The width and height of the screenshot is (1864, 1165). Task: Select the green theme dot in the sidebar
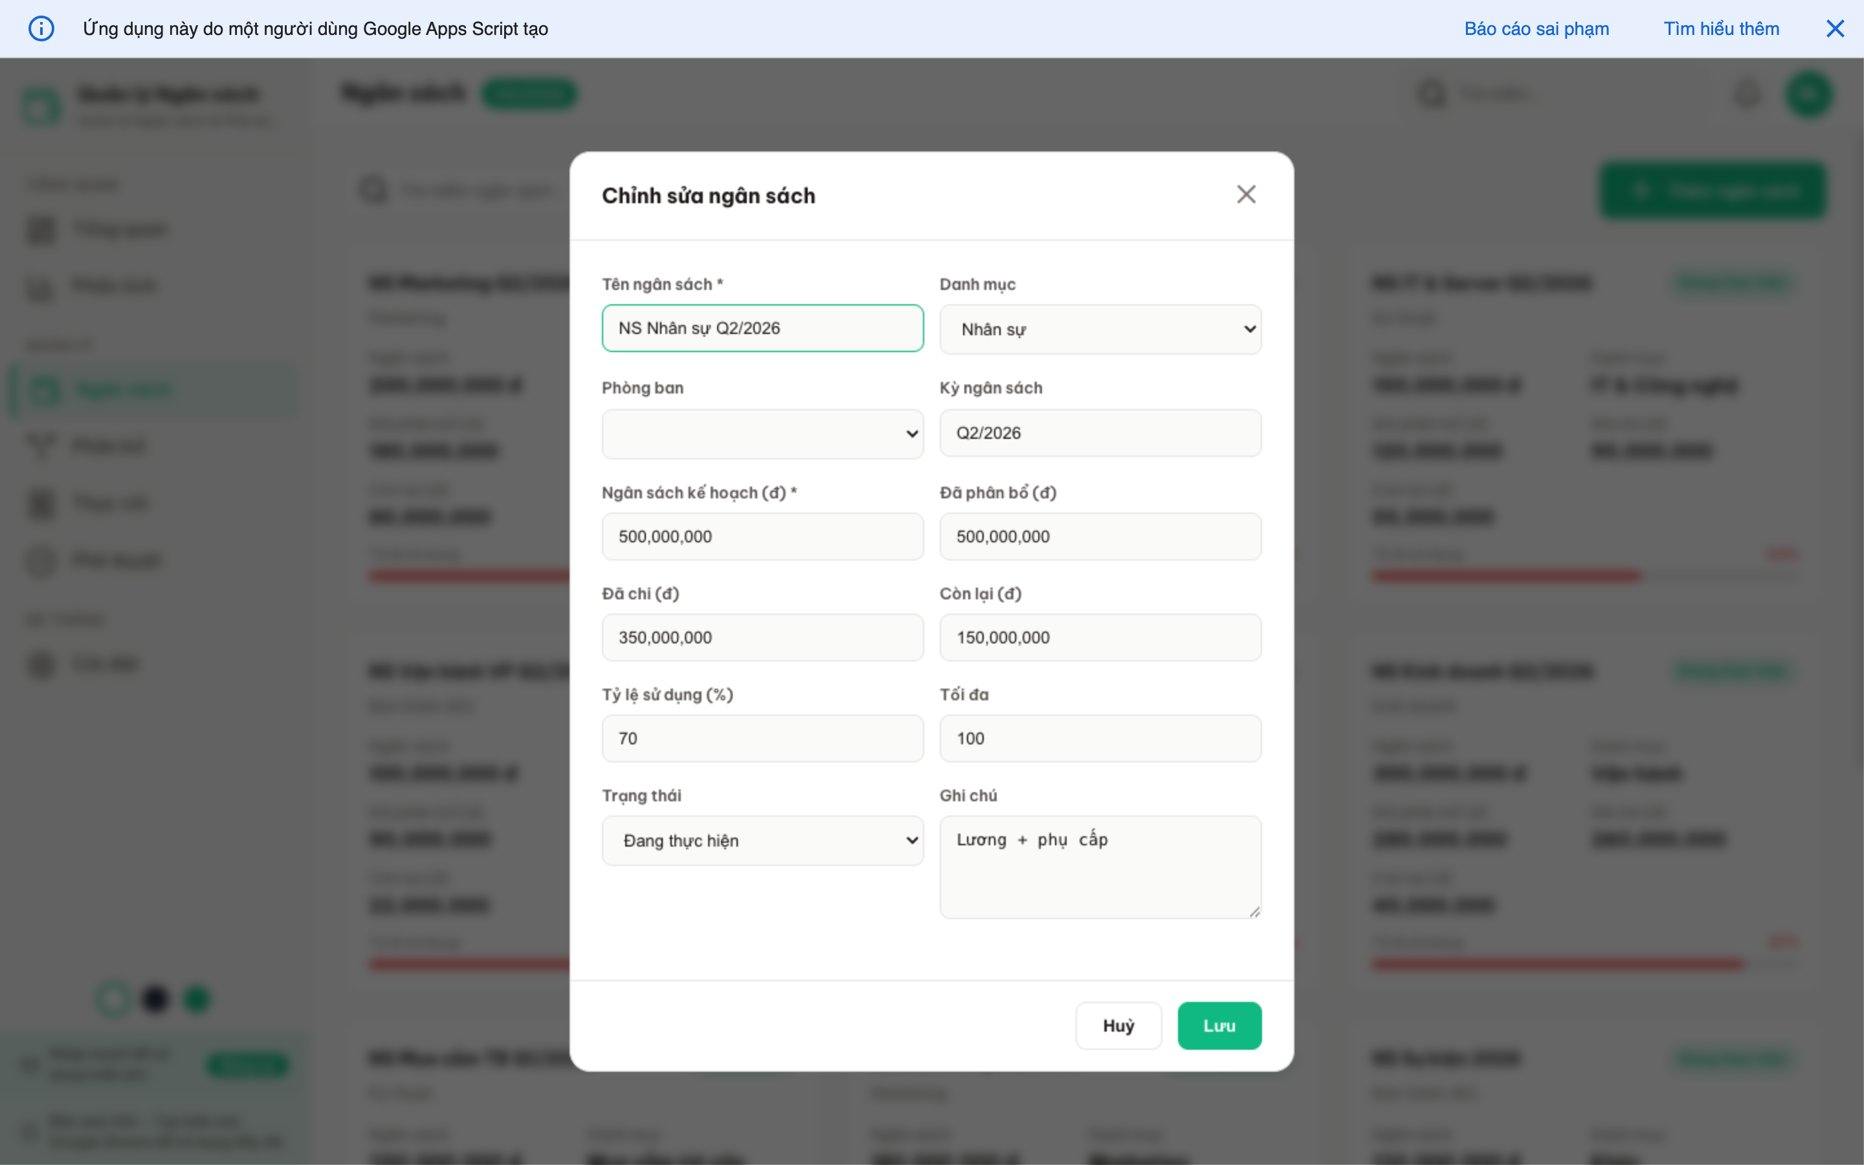(196, 999)
